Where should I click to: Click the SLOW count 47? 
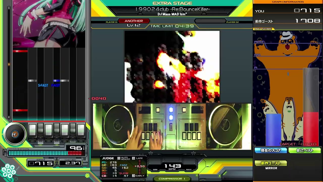point(126,176)
